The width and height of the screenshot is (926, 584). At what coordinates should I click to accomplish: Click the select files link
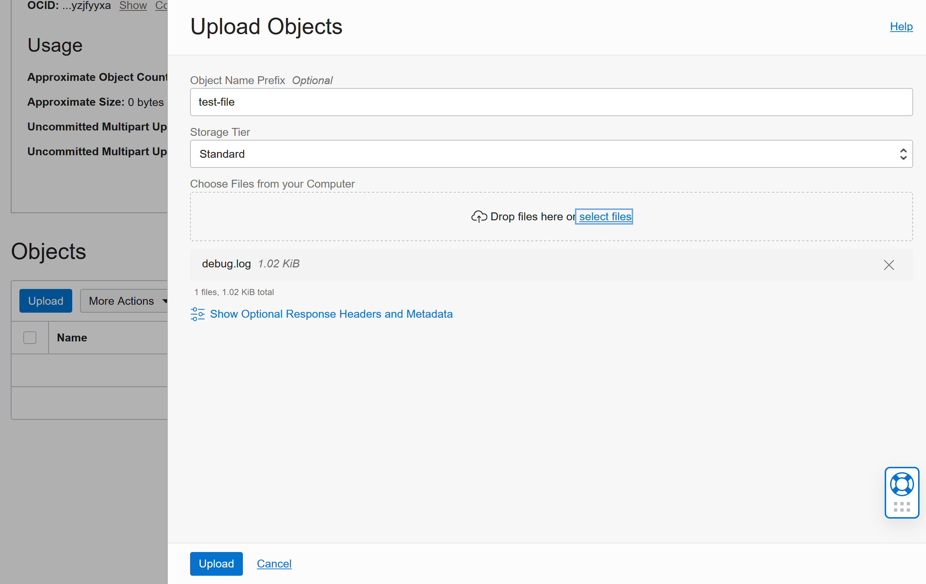[x=605, y=217]
